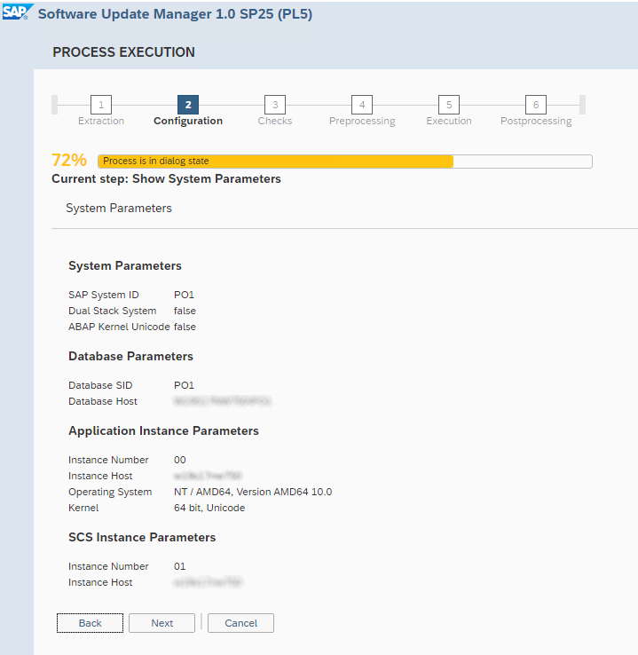
Task: Click Next to continue
Action: click(161, 623)
